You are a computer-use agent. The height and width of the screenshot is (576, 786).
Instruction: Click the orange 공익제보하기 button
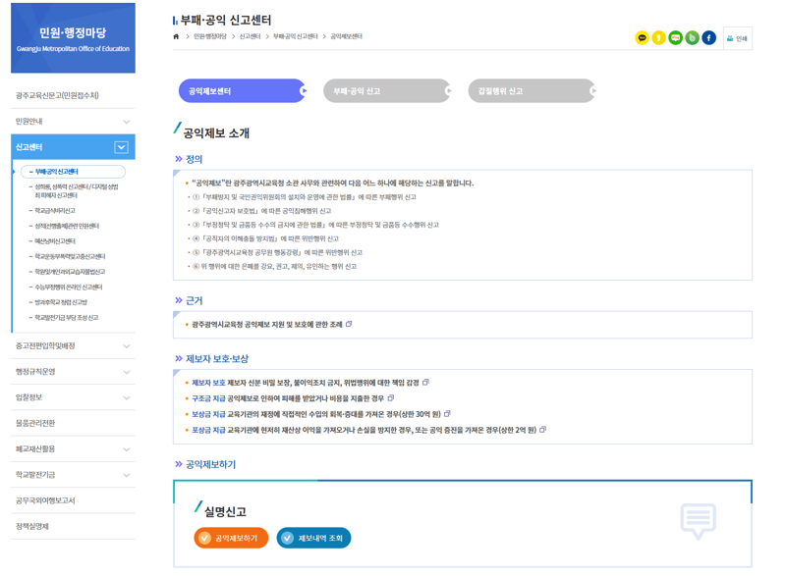tap(231, 538)
